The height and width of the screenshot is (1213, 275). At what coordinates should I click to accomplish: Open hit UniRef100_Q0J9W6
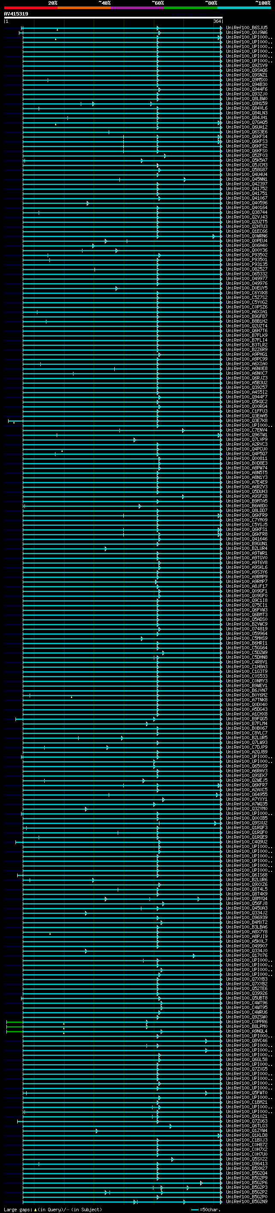click(247, 33)
